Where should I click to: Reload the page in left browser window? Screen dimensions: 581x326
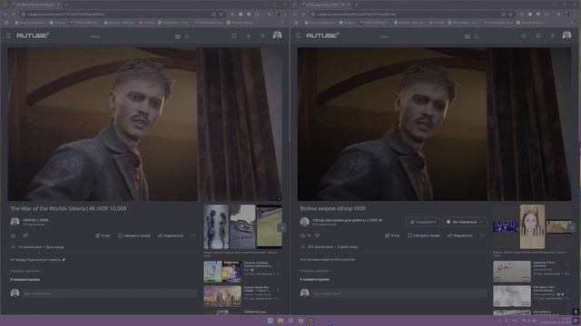tap(14, 14)
